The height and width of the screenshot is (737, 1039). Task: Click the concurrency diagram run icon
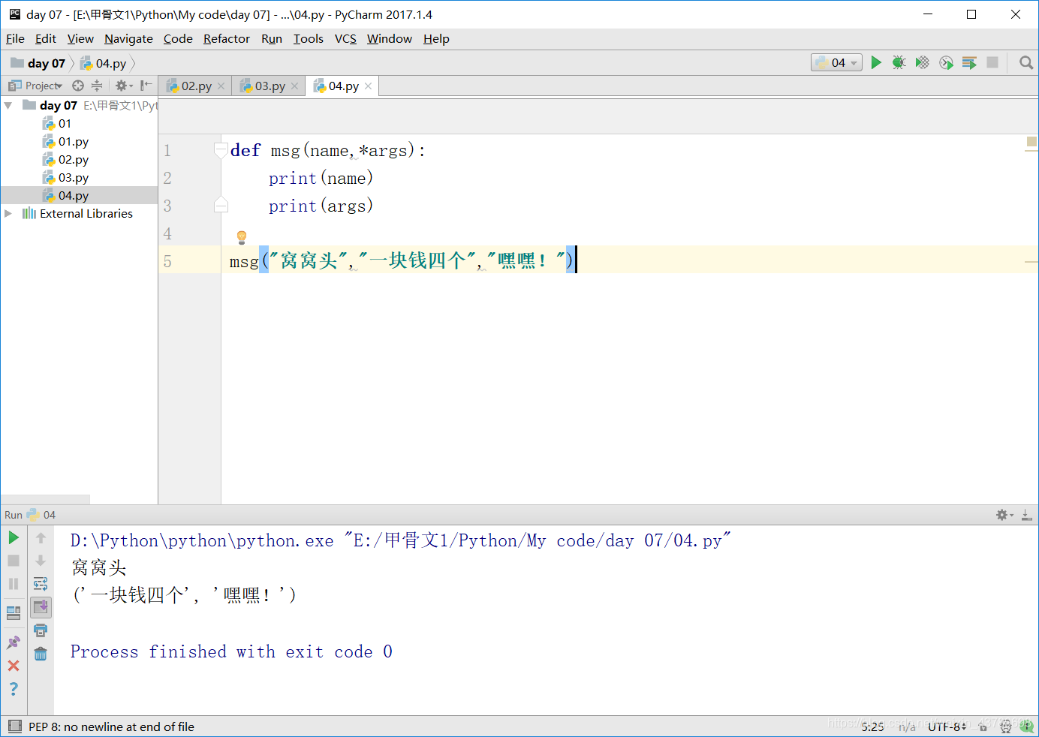[969, 63]
